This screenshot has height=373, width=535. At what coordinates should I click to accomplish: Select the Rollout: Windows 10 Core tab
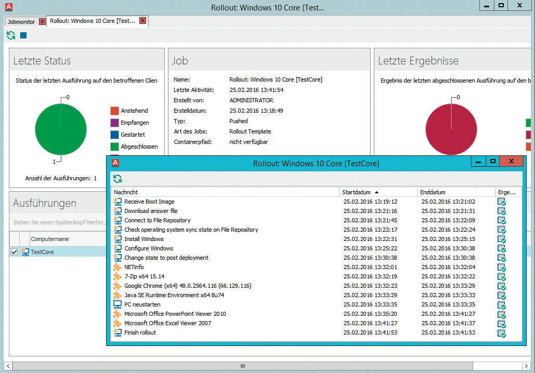93,21
